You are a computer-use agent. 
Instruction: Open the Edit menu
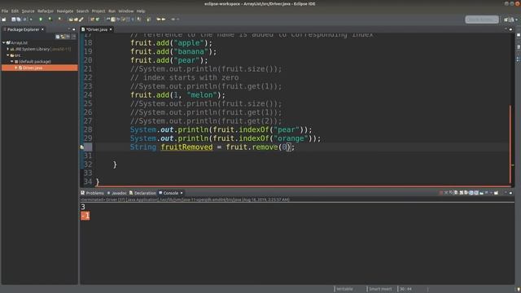15,11
